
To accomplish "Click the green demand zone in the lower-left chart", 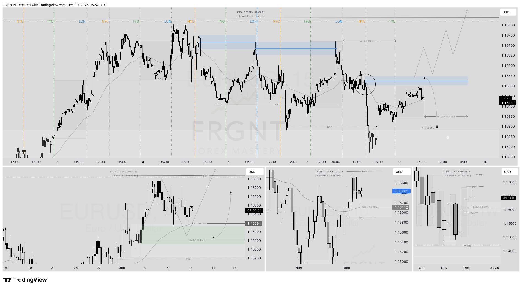I will [x=193, y=235].
